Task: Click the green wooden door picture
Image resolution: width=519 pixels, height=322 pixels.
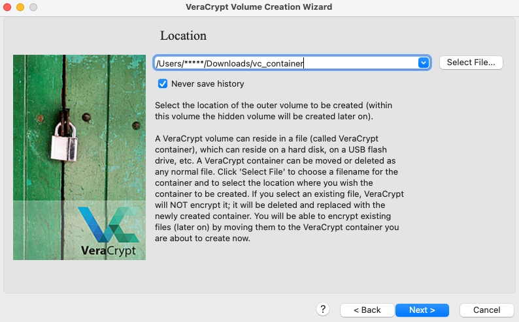Action: click(80, 157)
